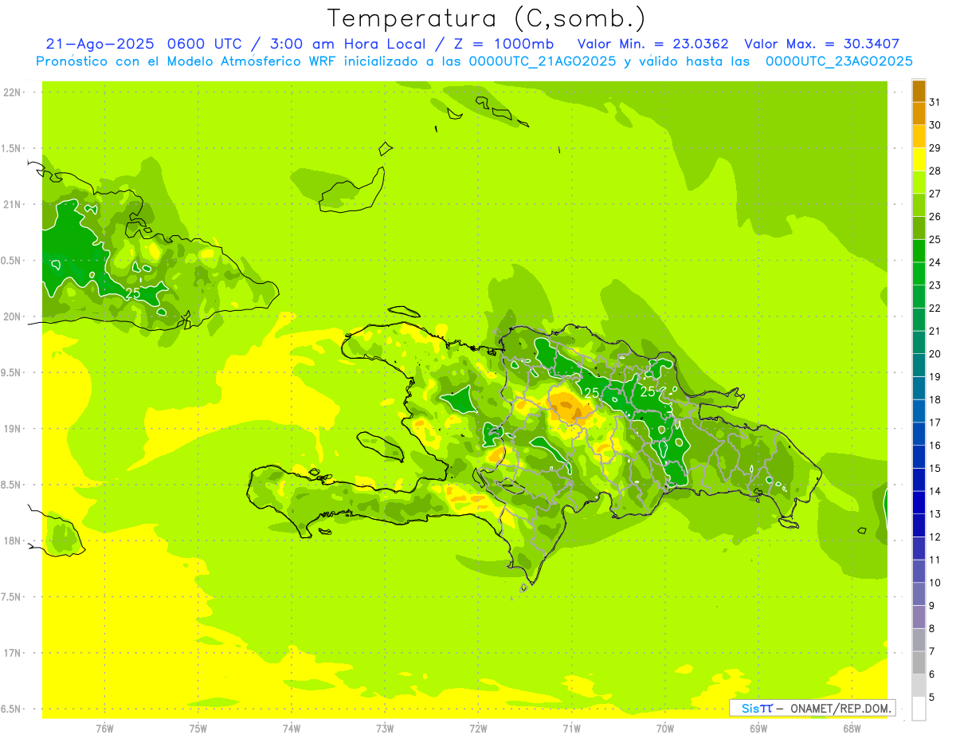Click the "75W" longitude label
Screen dimensions: 956x739
point(198,729)
